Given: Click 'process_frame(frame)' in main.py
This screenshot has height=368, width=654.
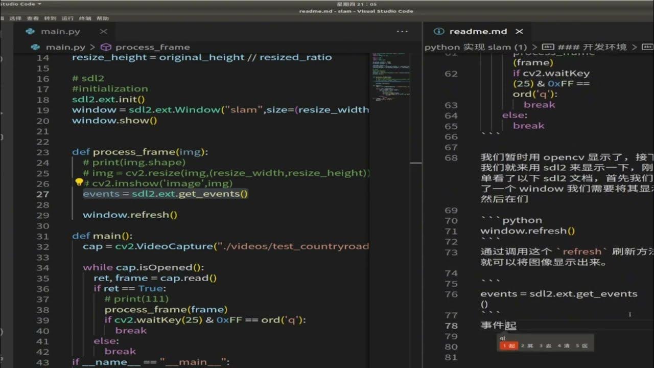Looking at the screenshot, I should coord(166,309).
